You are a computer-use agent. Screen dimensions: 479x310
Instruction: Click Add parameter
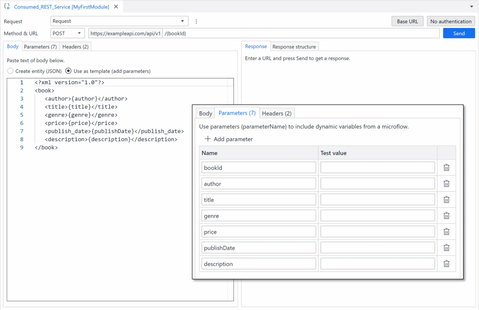229,139
